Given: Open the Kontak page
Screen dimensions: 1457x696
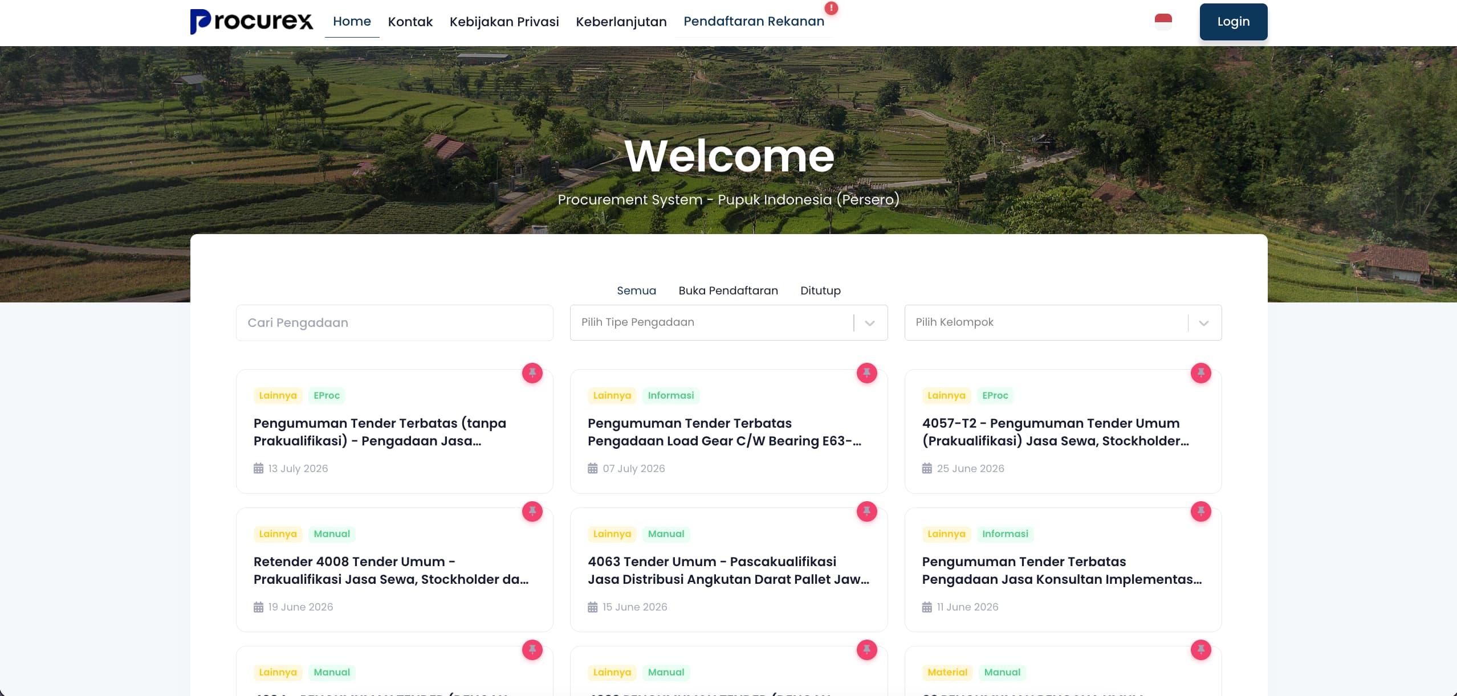Looking at the screenshot, I should [410, 22].
